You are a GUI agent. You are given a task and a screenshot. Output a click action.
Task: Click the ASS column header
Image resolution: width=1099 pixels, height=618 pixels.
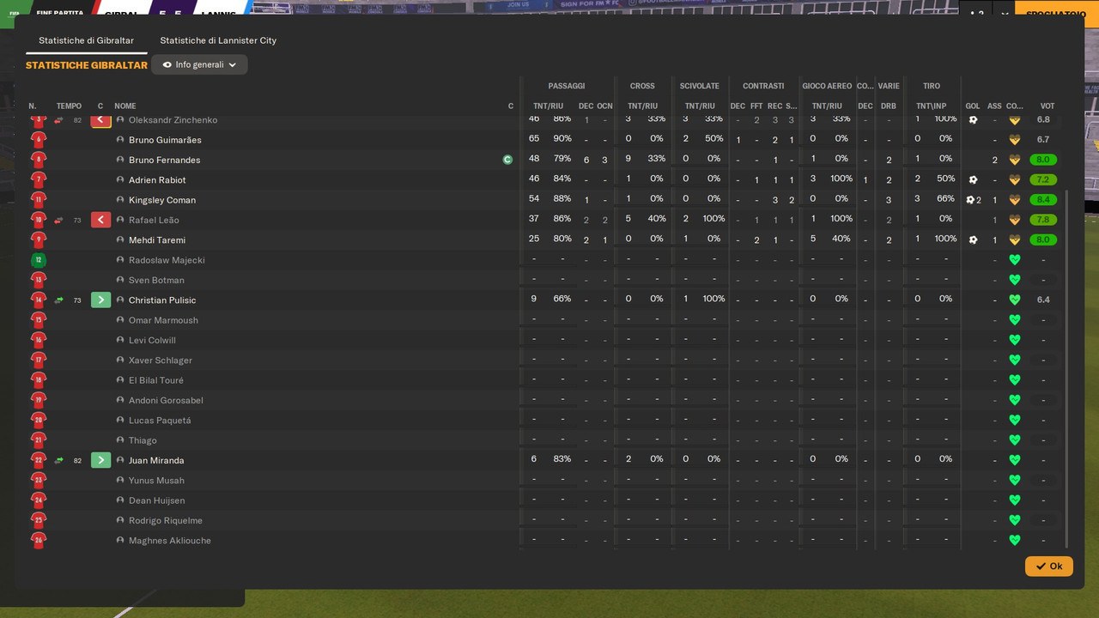tap(994, 106)
